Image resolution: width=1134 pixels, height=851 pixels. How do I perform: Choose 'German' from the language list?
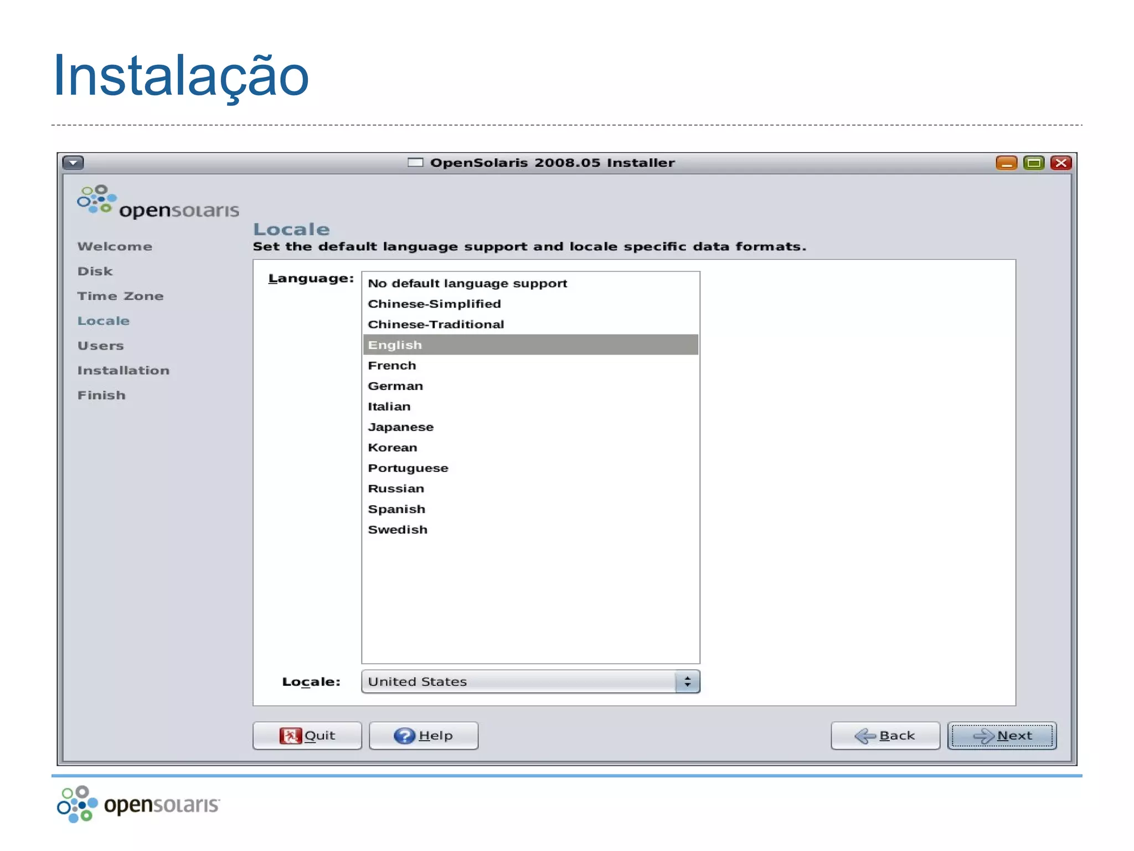click(530, 386)
